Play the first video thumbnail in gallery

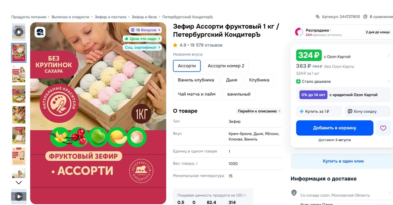(x=19, y=32)
